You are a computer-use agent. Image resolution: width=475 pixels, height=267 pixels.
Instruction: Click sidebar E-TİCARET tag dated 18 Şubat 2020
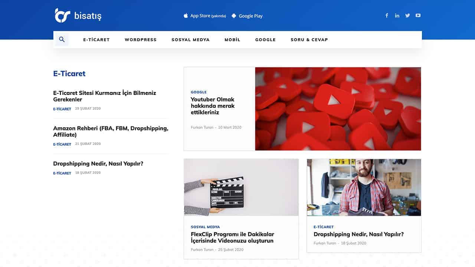(62, 173)
